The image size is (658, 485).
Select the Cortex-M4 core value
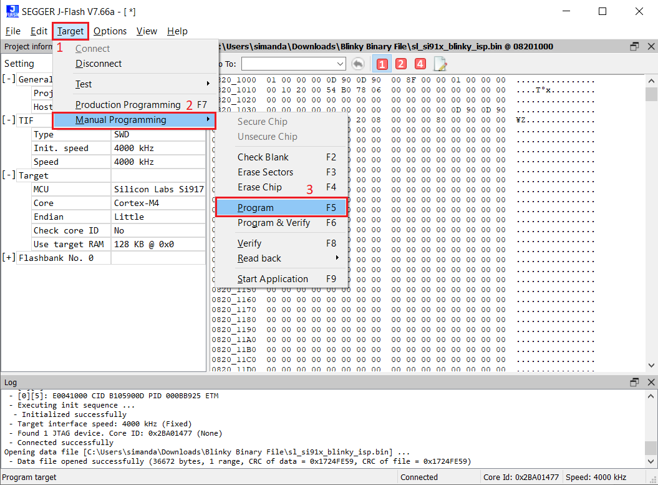click(x=158, y=203)
